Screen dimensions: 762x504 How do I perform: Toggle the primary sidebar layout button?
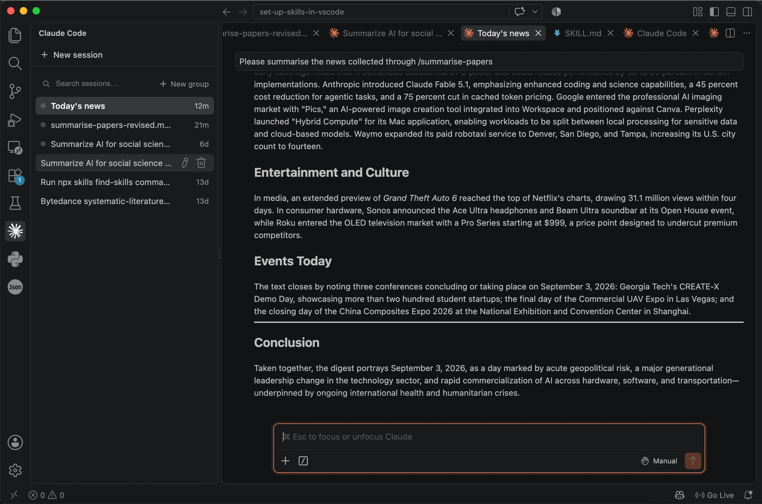click(714, 12)
